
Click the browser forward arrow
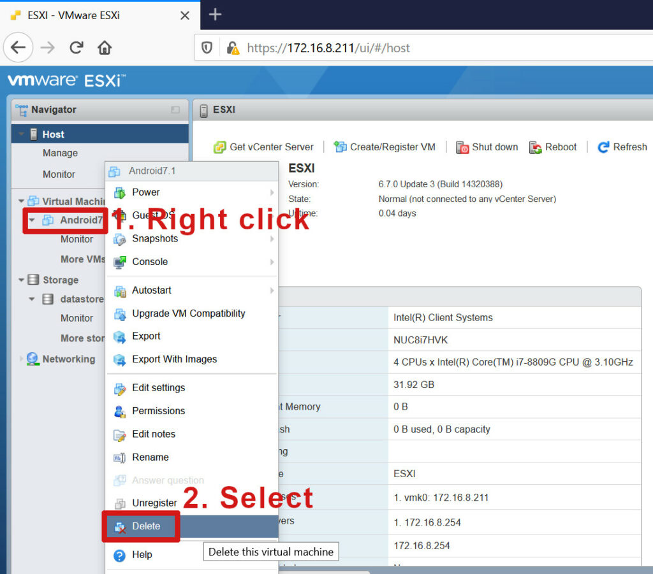coord(47,47)
